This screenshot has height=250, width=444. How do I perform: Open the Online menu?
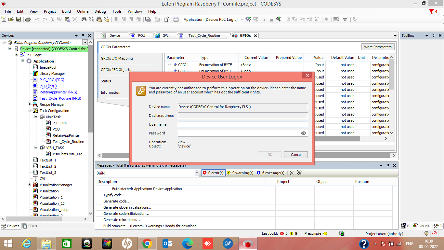click(83, 11)
